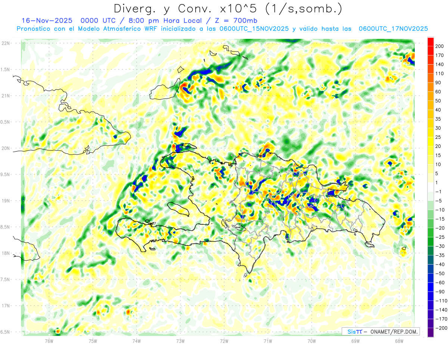Click the "SisTT - ONAMET/REP.DOM." credit box
Screen dimensions: 448x346
pyautogui.click(x=381, y=331)
